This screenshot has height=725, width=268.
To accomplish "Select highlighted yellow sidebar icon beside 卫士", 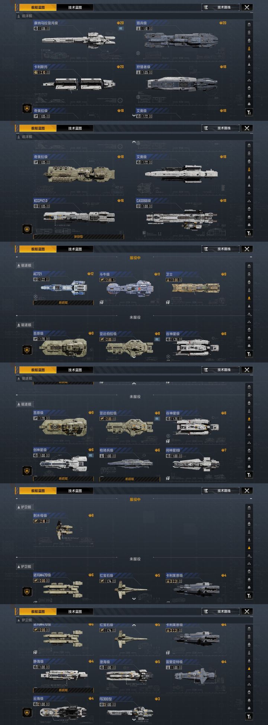I will point(249,298).
